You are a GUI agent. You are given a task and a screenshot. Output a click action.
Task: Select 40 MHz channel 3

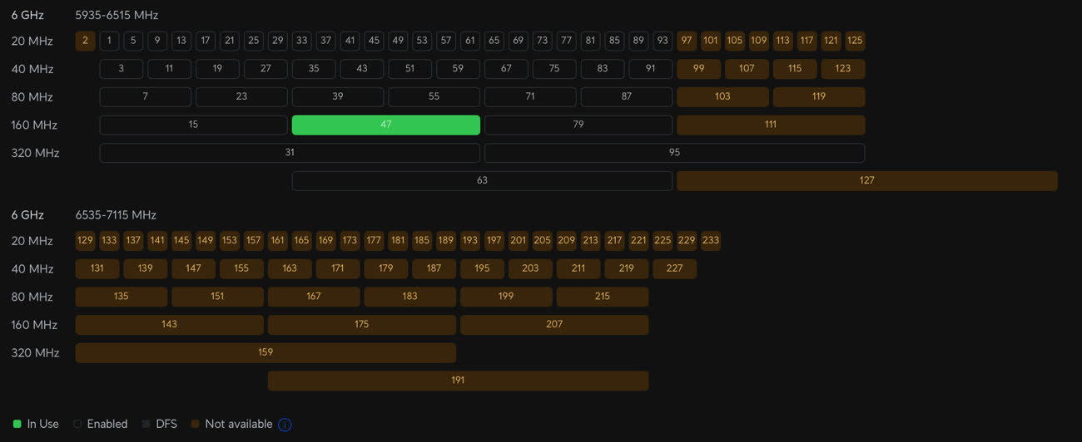point(121,69)
